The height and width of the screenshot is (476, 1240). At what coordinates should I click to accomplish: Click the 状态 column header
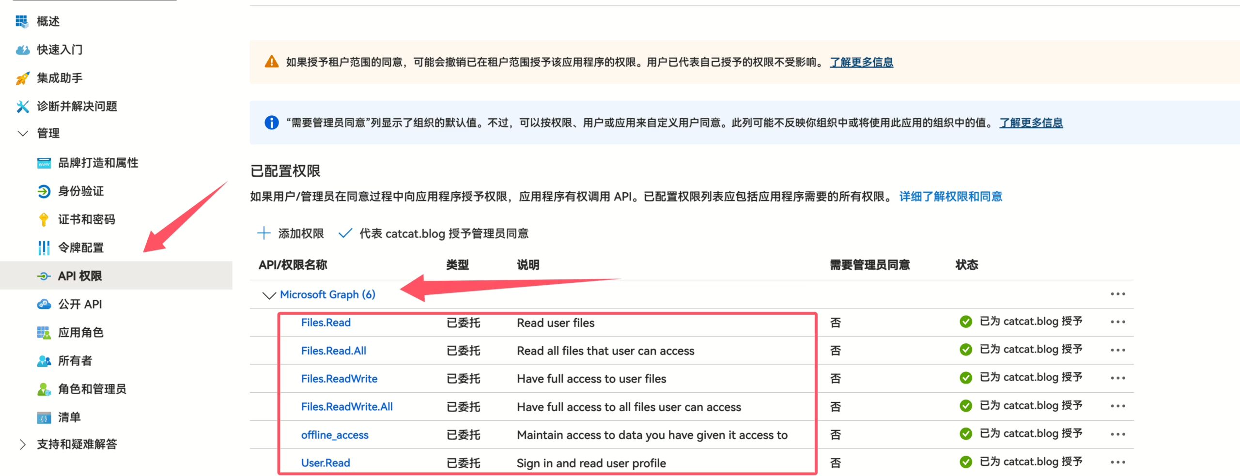click(967, 265)
